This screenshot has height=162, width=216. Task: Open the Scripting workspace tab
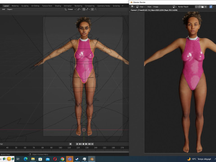point(116,6)
